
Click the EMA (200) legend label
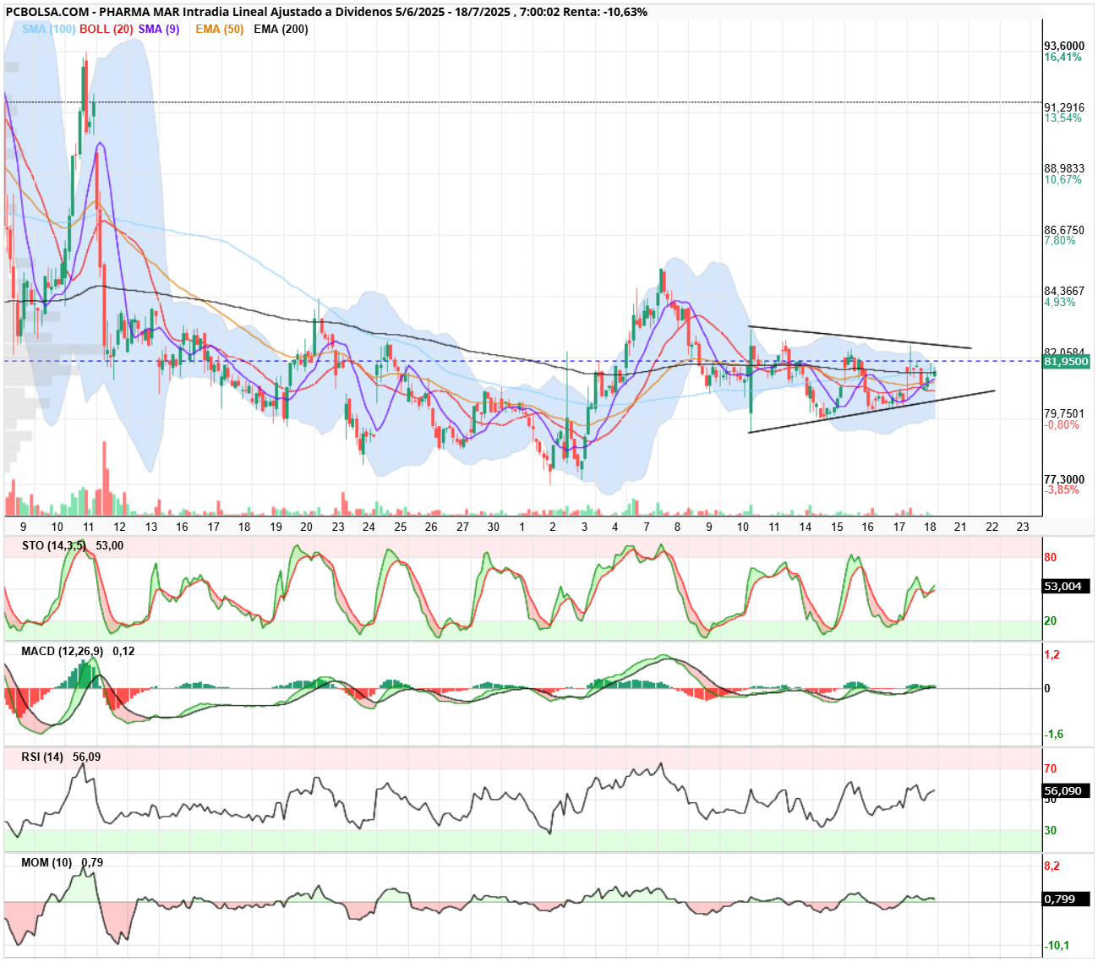(281, 29)
